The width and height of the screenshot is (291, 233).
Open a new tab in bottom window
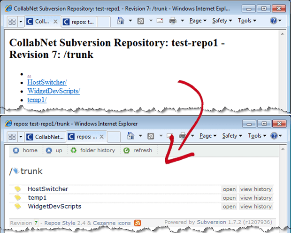(114, 137)
